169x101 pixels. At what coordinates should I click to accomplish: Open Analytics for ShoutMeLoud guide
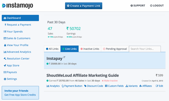[53, 86]
